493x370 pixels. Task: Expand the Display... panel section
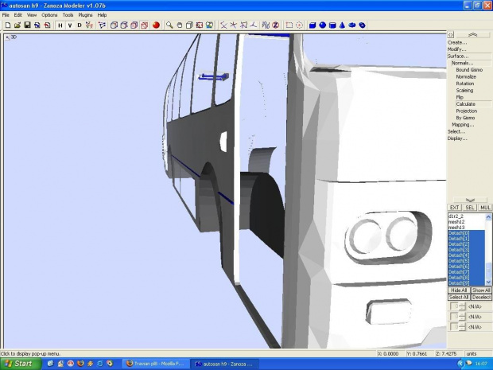click(x=457, y=138)
